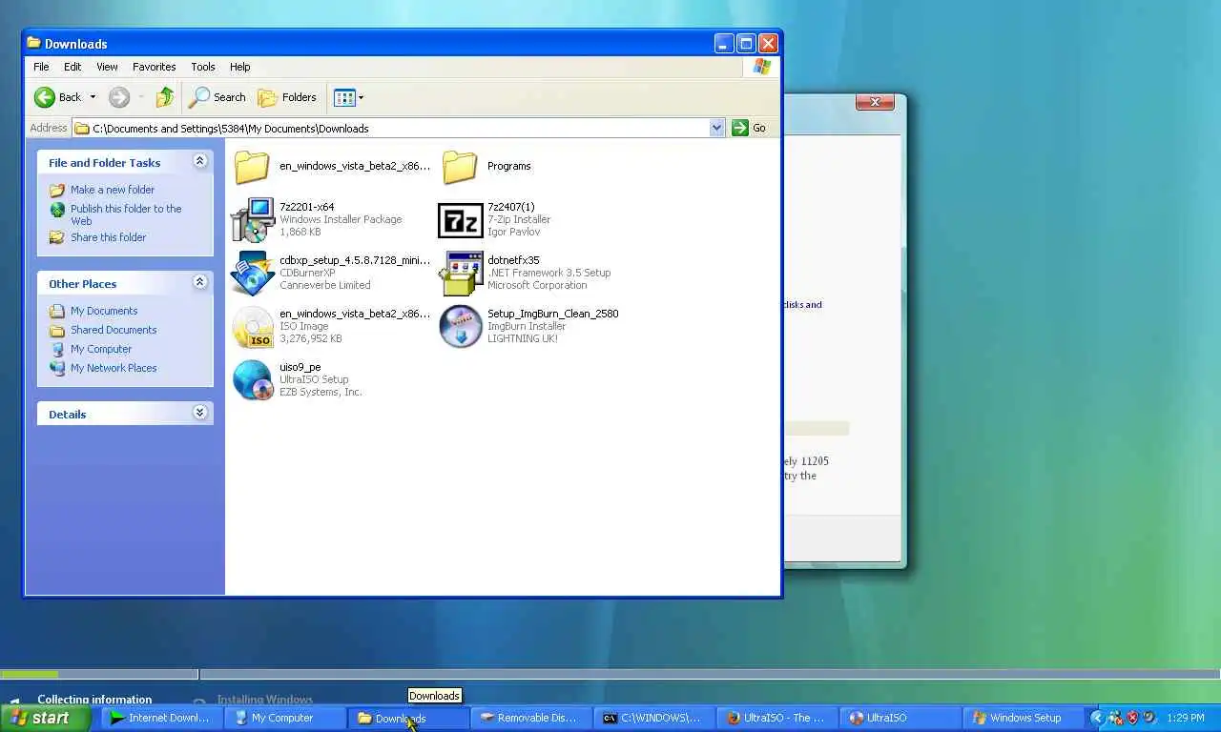Select the Programs folder name text
1221x732 pixels.
[x=508, y=166]
